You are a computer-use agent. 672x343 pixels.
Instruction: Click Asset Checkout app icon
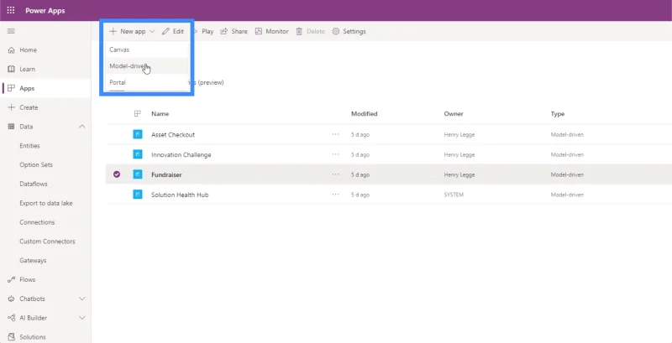[x=138, y=135]
